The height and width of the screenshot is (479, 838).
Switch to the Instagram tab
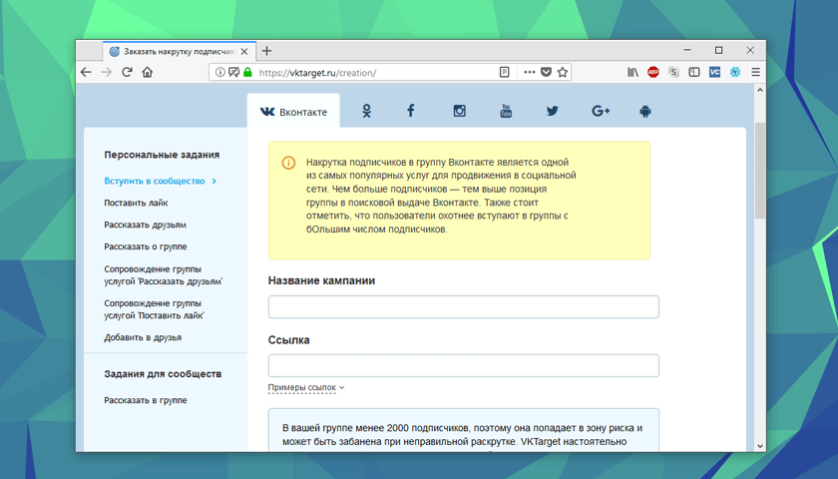[460, 111]
